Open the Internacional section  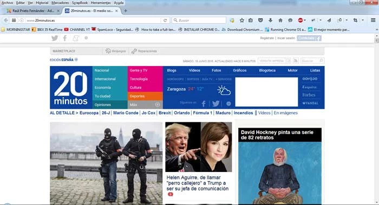[105, 79]
